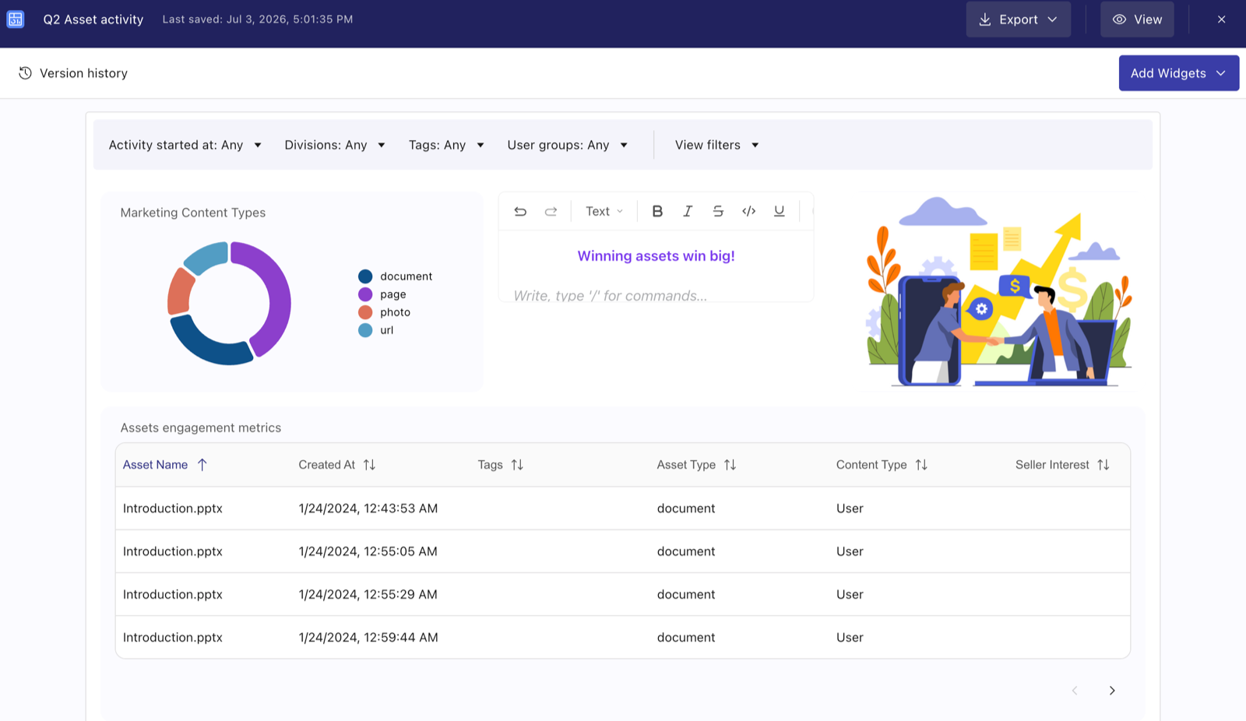Go to next table page
This screenshot has height=721, width=1246.
(1112, 691)
